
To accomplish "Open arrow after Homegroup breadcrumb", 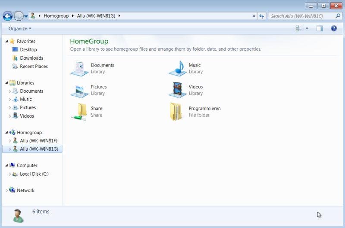I will 72,16.
